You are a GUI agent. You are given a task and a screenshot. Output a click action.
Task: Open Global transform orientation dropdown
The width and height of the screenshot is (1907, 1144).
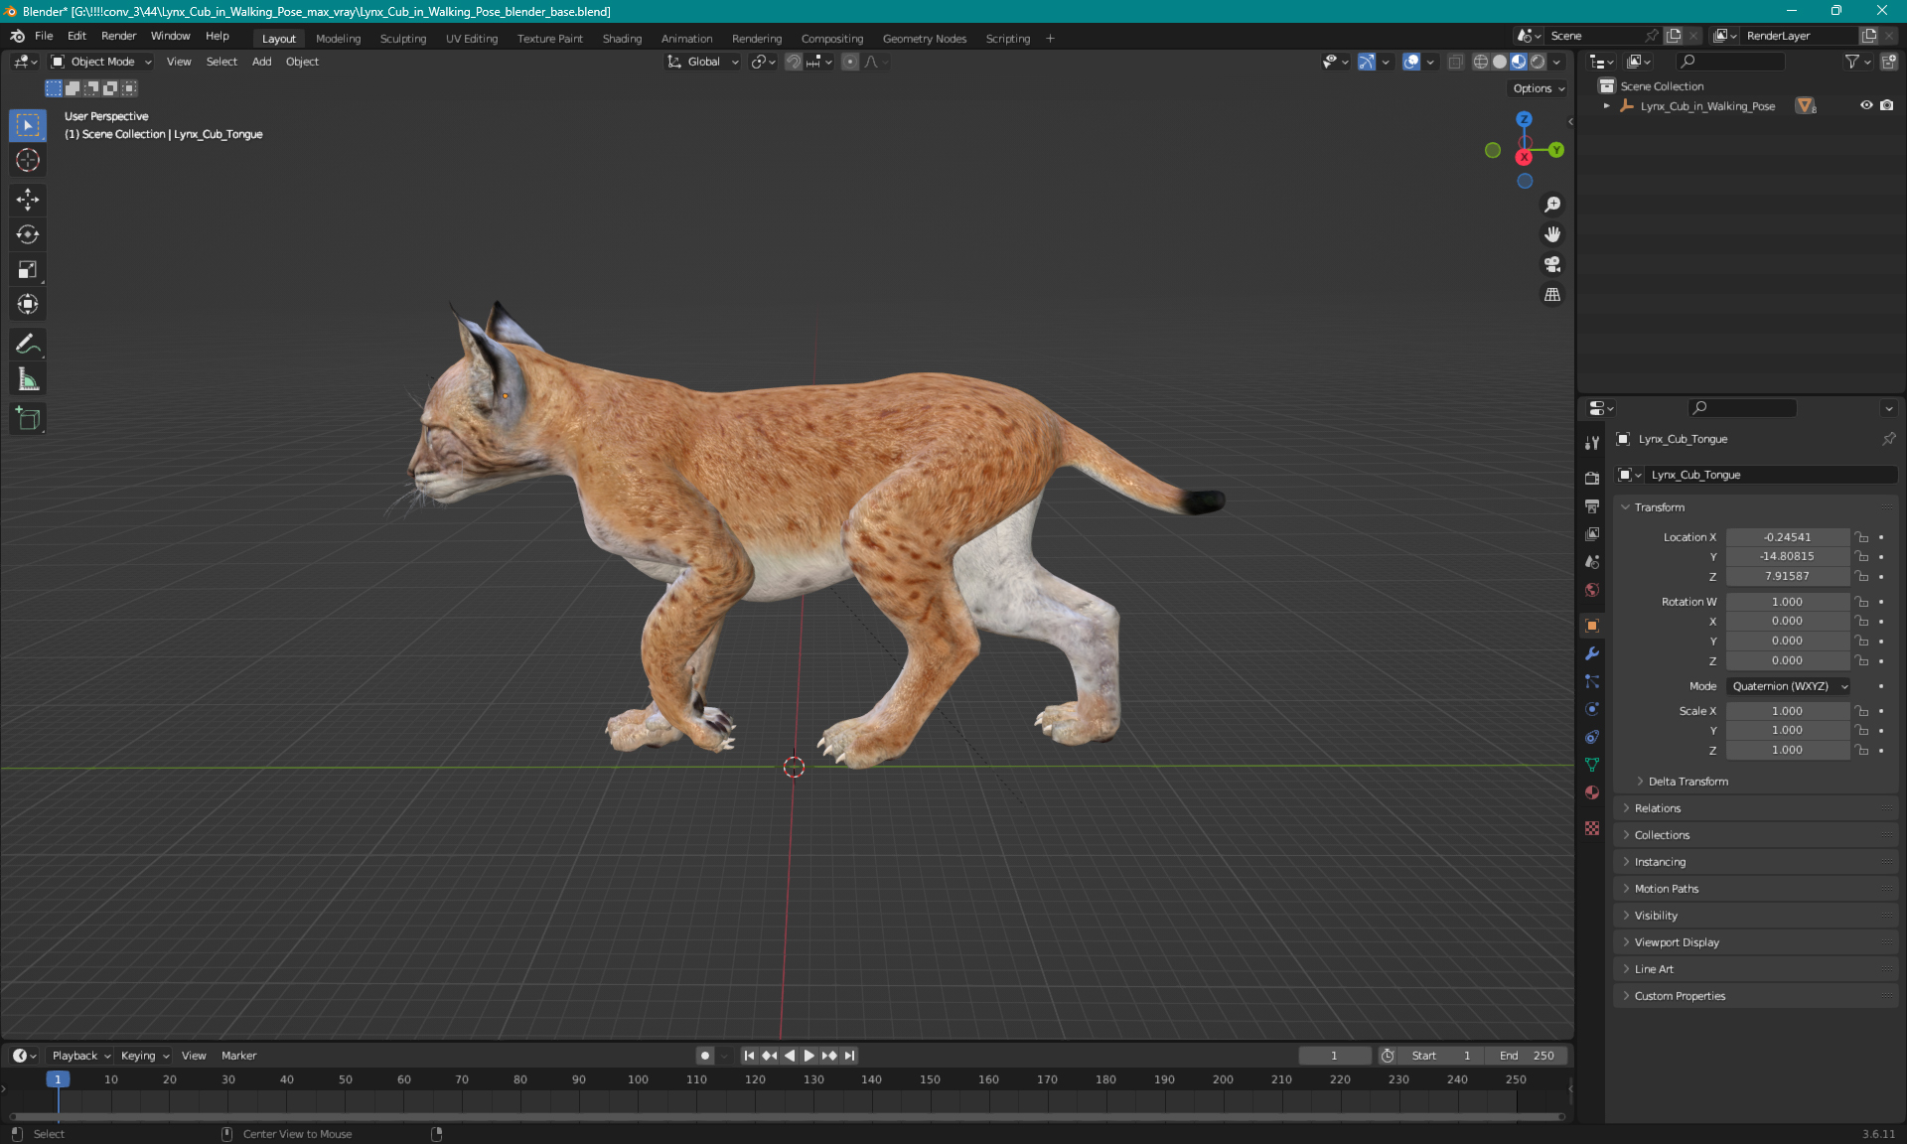(703, 62)
